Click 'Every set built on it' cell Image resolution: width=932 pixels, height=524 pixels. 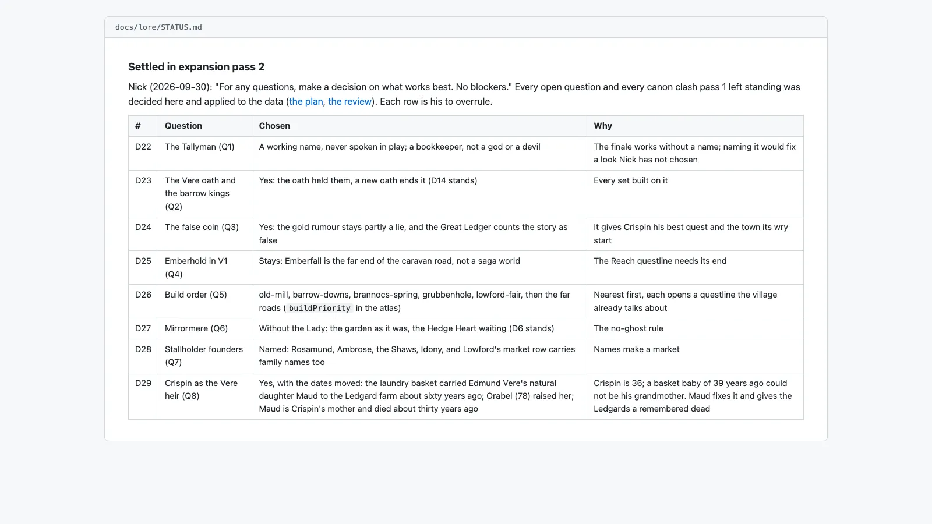[695, 194]
